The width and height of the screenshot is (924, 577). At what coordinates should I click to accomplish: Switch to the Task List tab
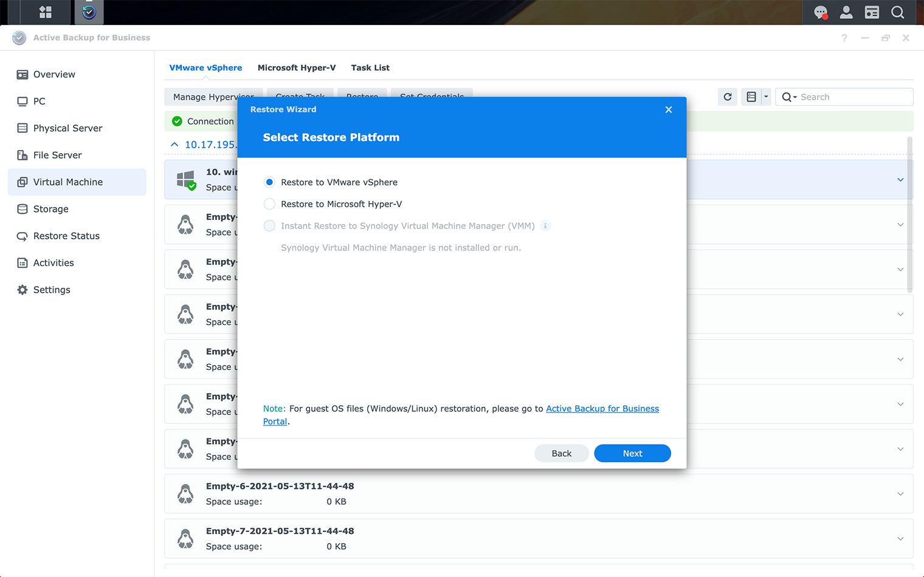click(370, 67)
